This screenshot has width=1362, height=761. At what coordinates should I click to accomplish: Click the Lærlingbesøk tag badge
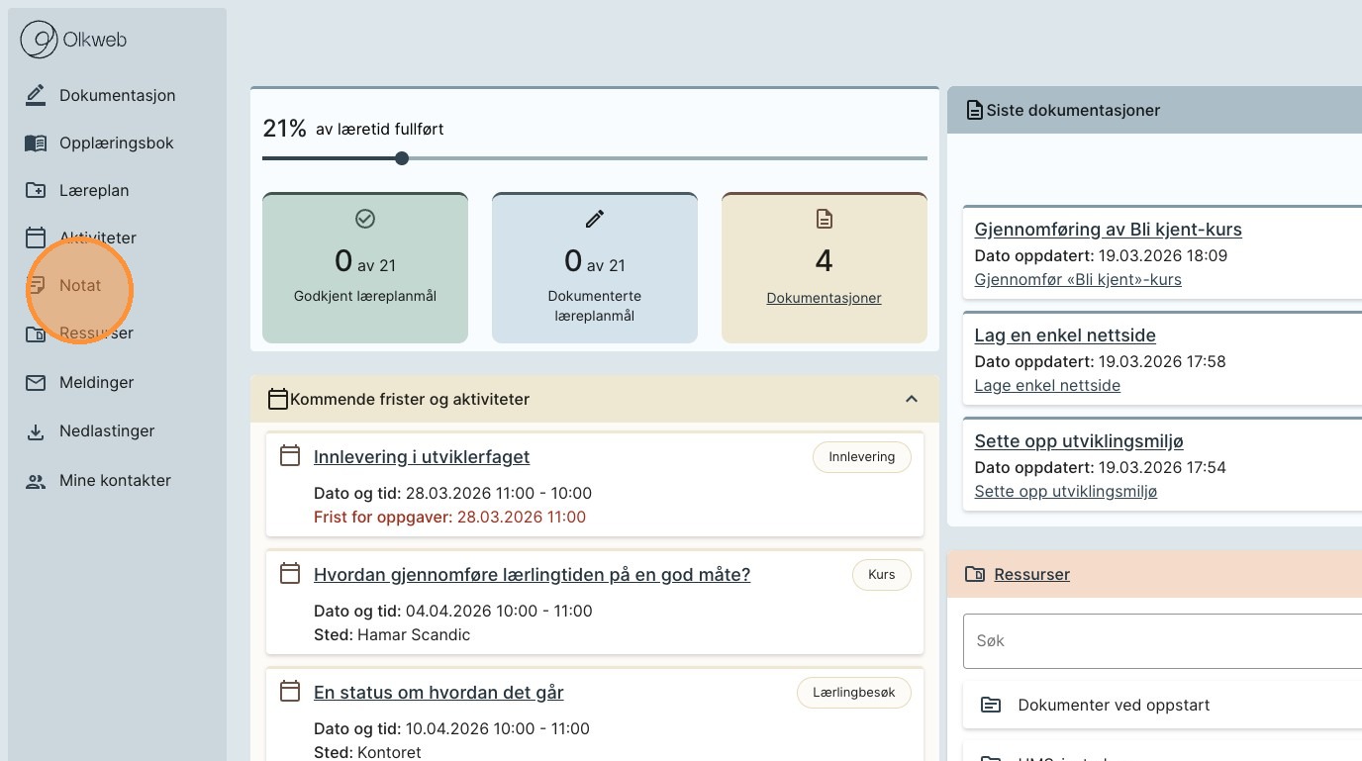coord(853,693)
